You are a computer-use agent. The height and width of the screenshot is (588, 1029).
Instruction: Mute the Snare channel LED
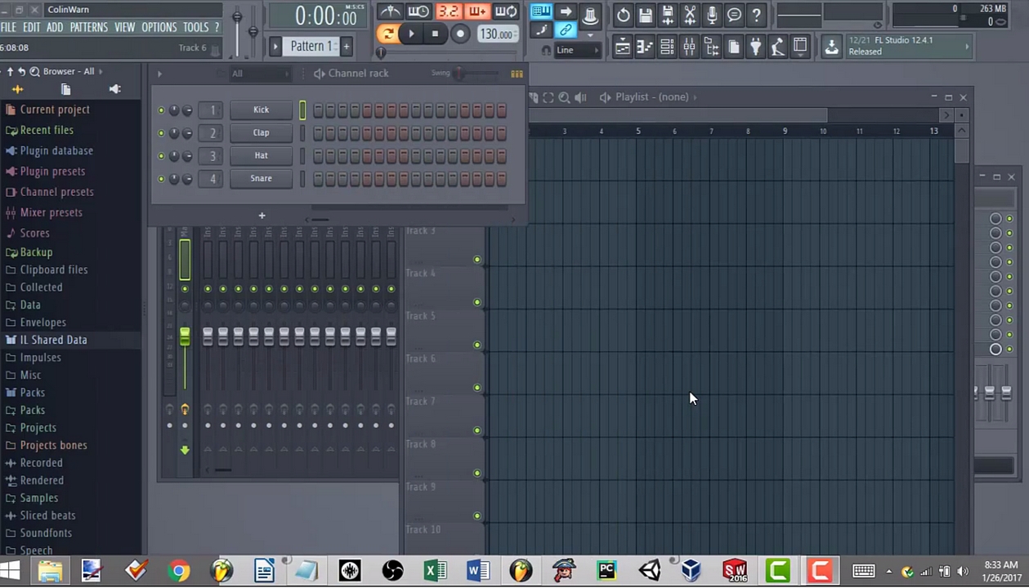161,179
